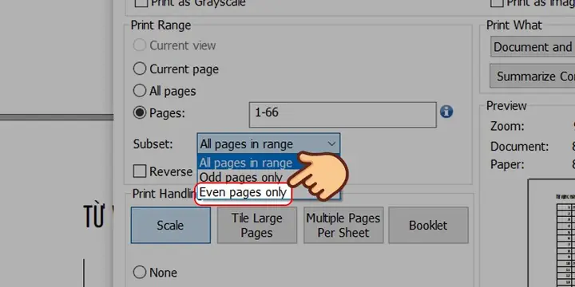Click the Scale button
This screenshot has width=575, height=287.
(x=171, y=226)
